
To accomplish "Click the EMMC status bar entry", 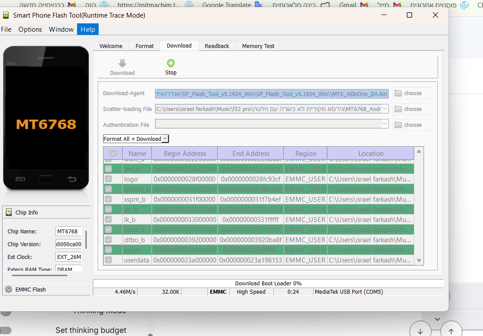I will (x=218, y=292).
